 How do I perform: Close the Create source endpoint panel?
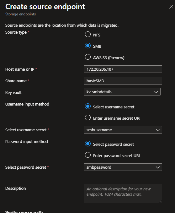(x=171, y=7)
